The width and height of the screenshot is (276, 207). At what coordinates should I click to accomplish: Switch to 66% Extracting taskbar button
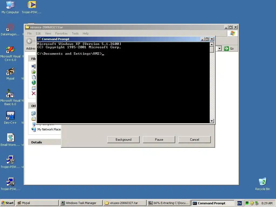pyautogui.click(x=168, y=203)
